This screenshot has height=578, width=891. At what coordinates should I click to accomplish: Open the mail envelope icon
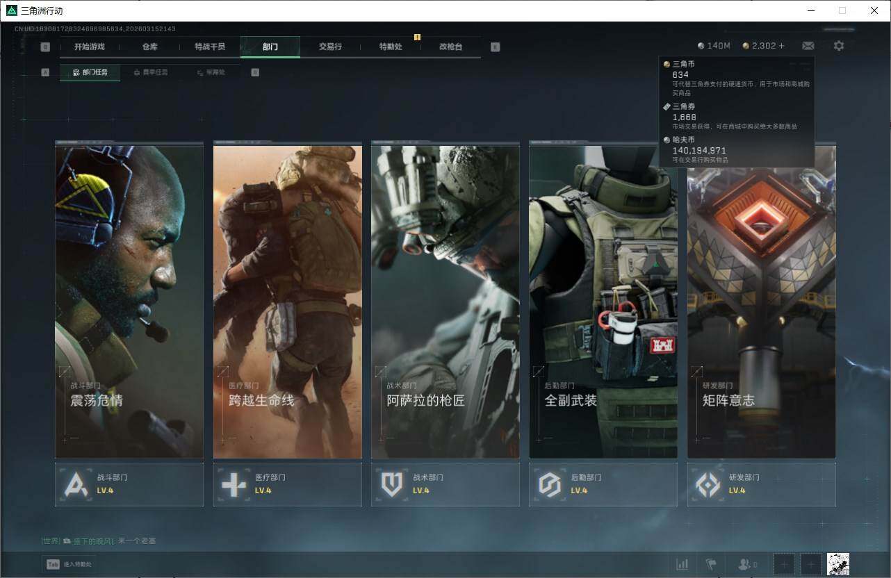point(808,46)
